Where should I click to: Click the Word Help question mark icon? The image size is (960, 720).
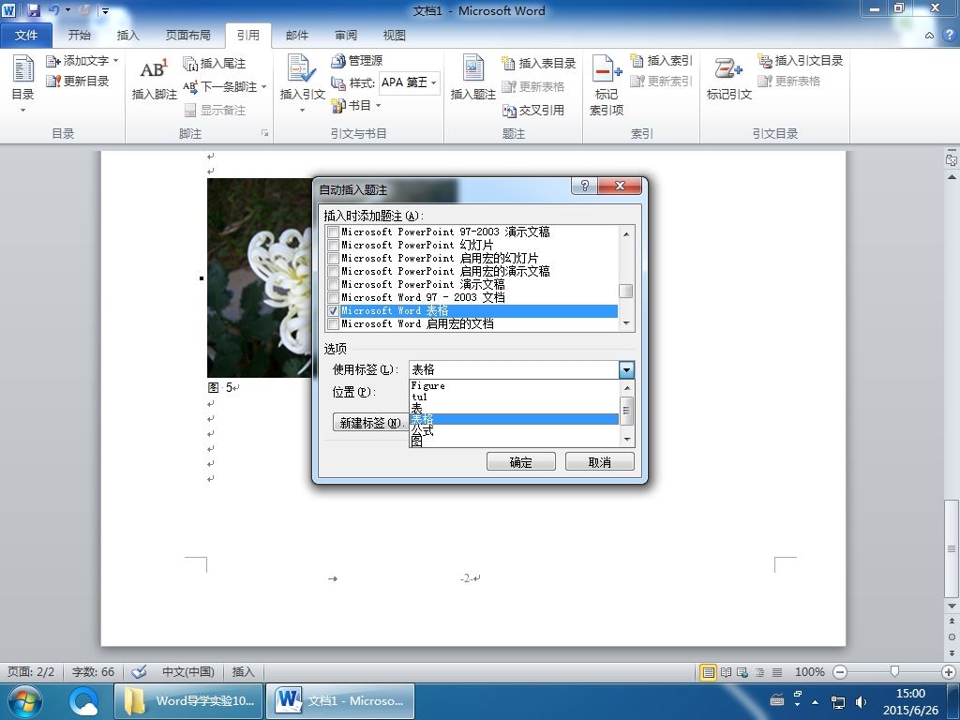click(x=950, y=35)
